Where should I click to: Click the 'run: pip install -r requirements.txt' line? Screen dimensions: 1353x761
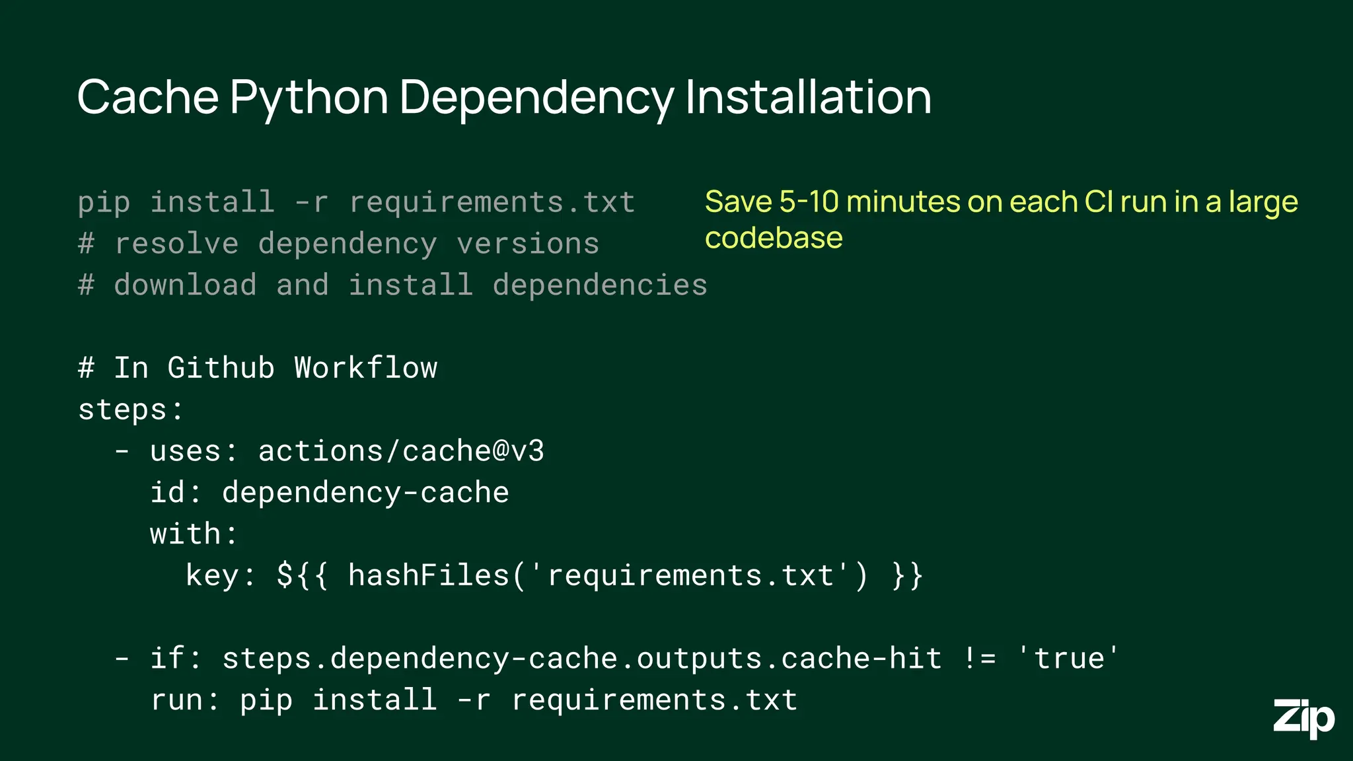[x=474, y=700]
